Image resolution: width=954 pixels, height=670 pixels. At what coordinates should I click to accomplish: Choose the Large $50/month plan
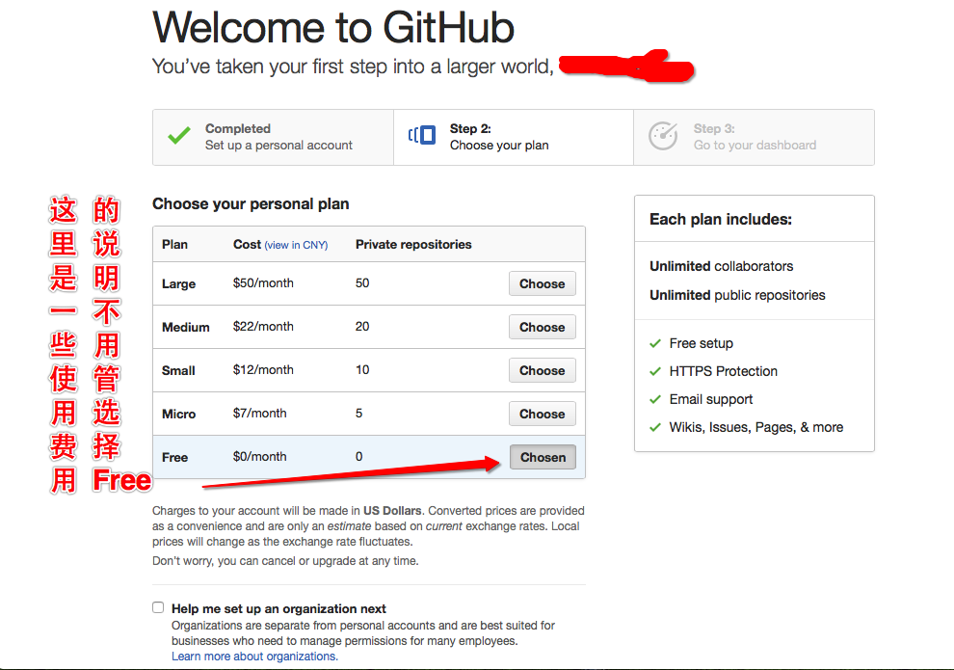click(543, 283)
